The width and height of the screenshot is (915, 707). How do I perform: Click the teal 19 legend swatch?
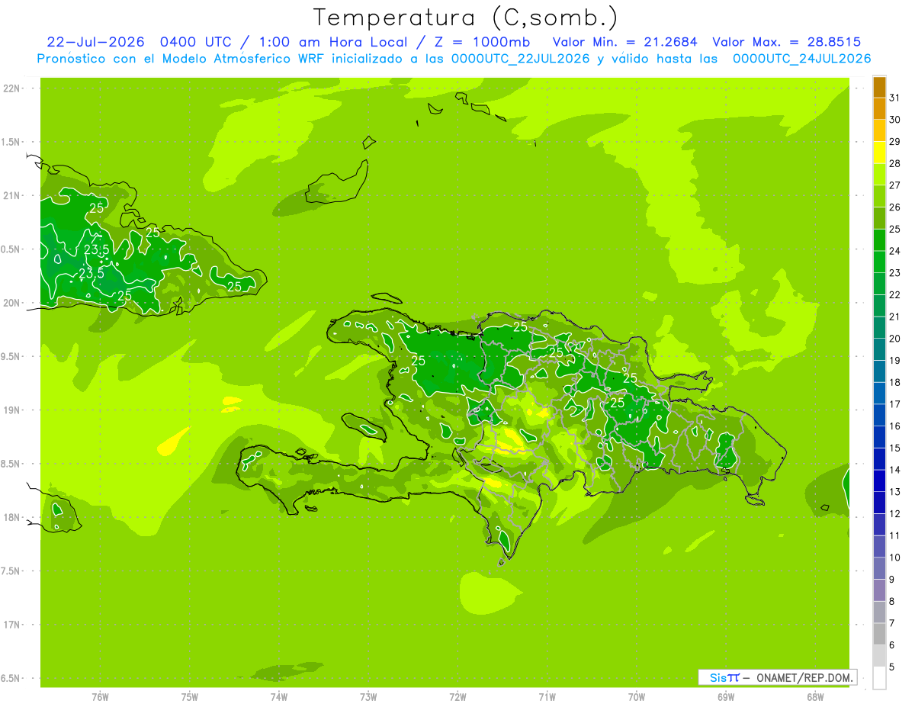[x=879, y=349]
